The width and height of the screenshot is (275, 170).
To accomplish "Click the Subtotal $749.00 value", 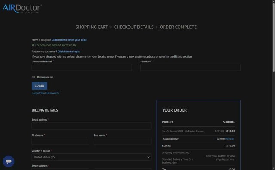I will [x=230, y=146].
